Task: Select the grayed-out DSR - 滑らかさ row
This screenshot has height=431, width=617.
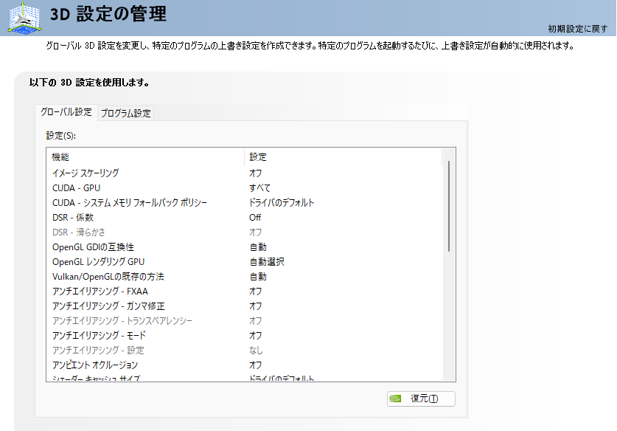Action: [x=79, y=232]
